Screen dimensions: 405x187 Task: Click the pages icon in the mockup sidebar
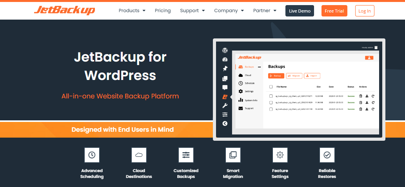coord(225,78)
